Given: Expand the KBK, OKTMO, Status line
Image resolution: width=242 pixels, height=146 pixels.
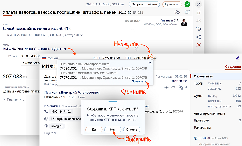Looking at the screenshot, I should coord(45,35).
